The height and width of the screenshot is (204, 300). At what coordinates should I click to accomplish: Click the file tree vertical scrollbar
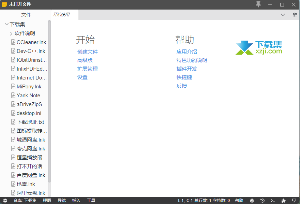(49, 101)
